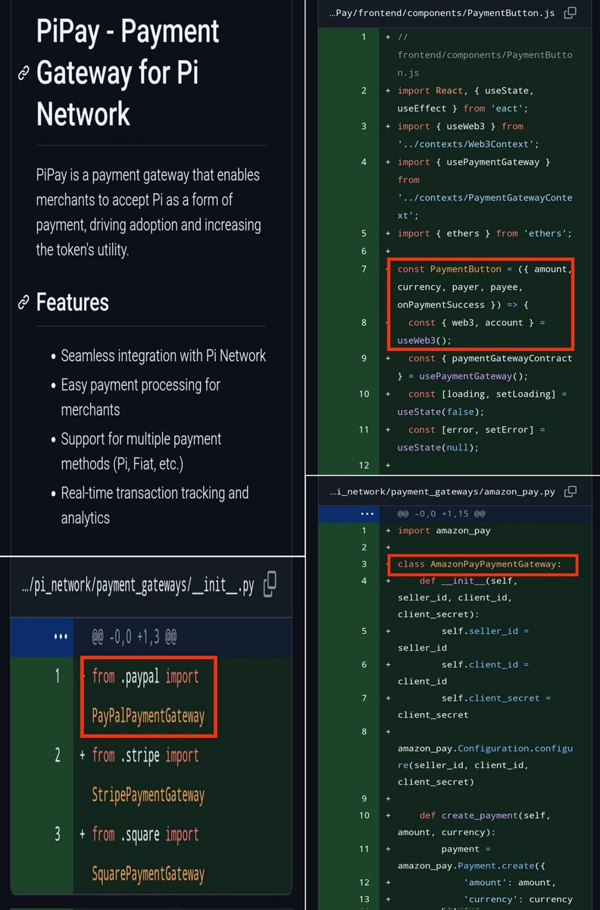Select the PiPay description paragraph
Viewport: 600px width, 910px height.
pyautogui.click(x=148, y=212)
